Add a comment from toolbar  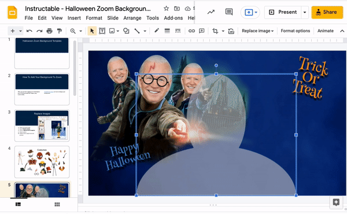pos(202,31)
